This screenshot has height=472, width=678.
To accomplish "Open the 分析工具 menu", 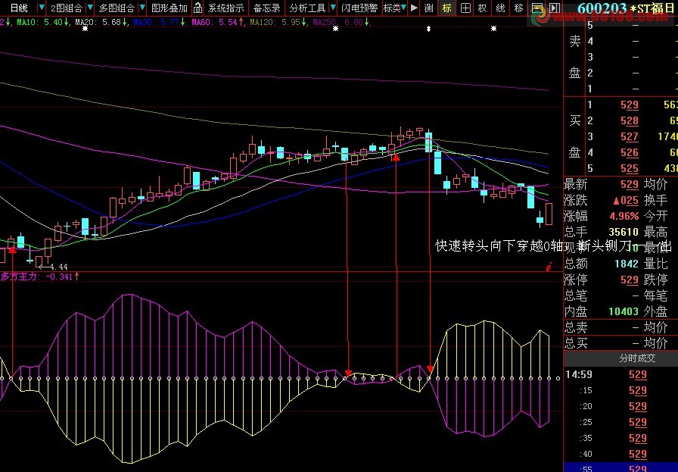I will 307,8.
